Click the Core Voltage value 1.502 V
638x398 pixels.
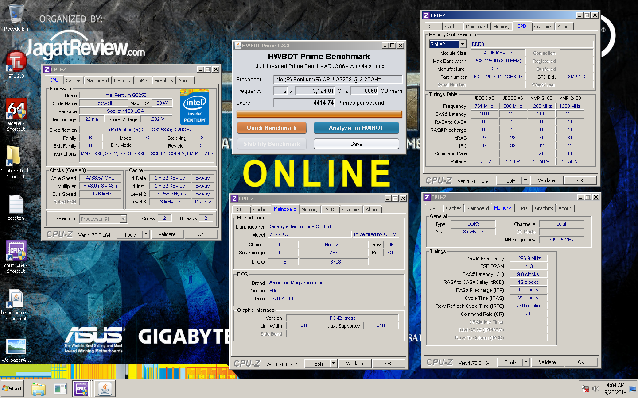pyautogui.click(x=156, y=119)
